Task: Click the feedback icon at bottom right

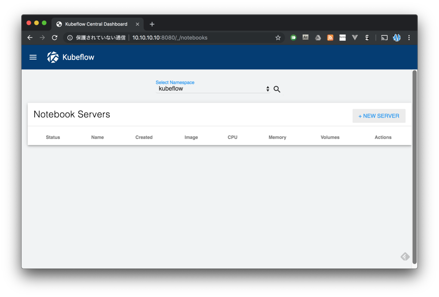Action: click(x=405, y=256)
